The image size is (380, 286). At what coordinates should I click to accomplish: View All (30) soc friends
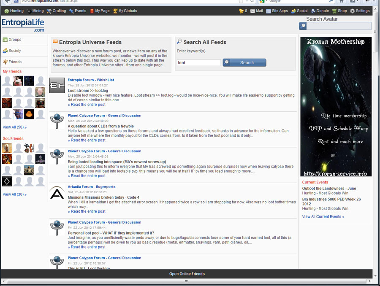[14, 194]
